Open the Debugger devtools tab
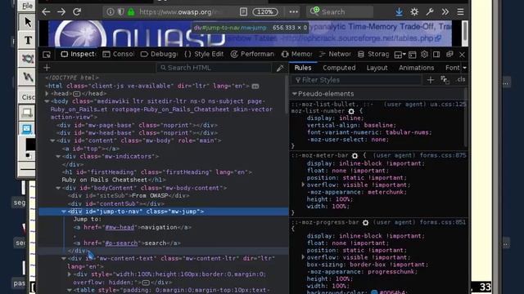 [159, 54]
